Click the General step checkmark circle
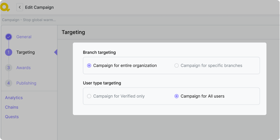 coord(9,37)
